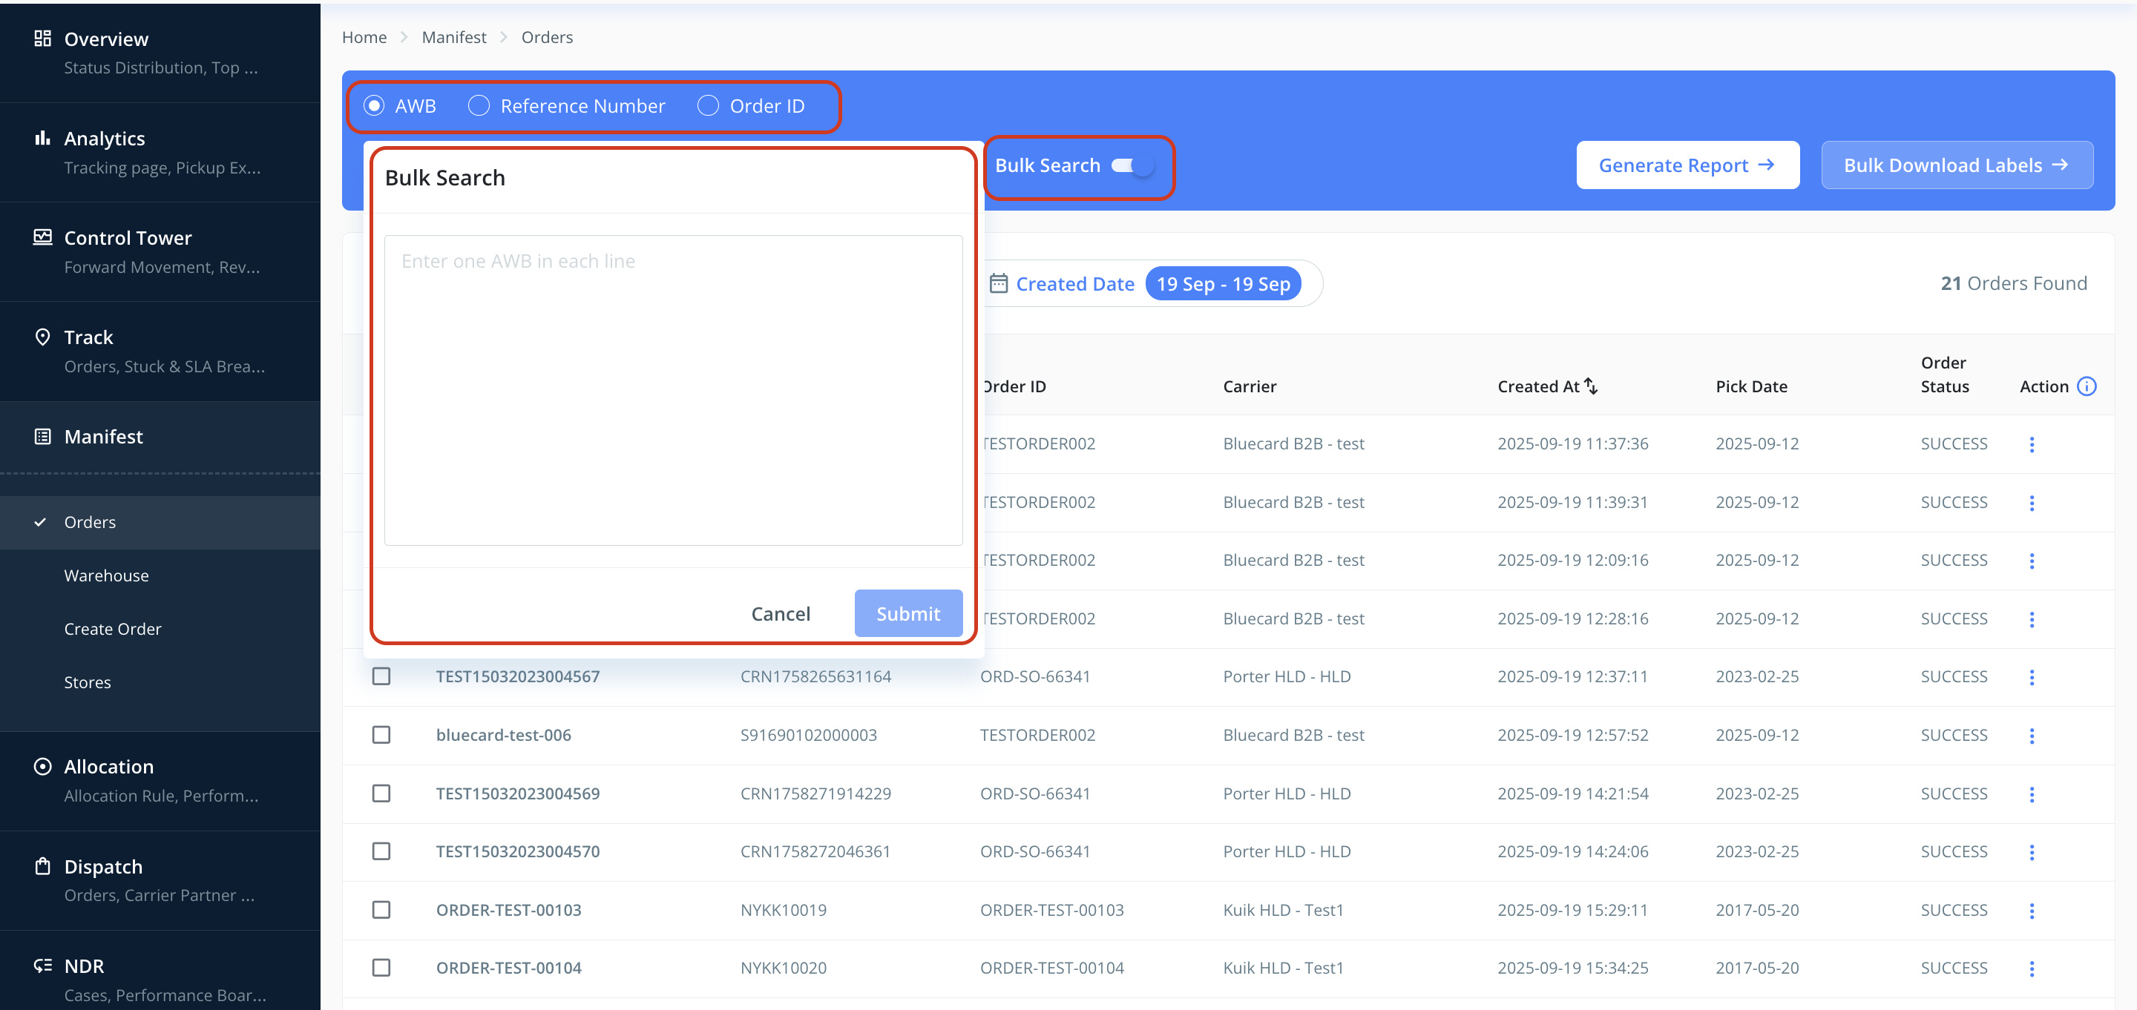Image resolution: width=2137 pixels, height=1010 pixels.
Task: Click the Analytics bar chart icon
Action: 42,138
